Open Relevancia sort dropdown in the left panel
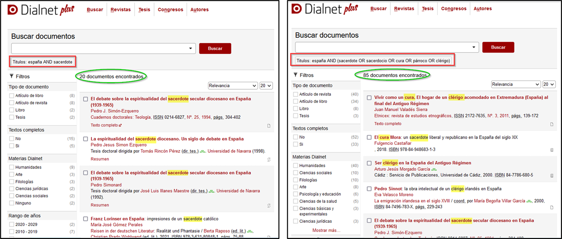 click(x=232, y=86)
